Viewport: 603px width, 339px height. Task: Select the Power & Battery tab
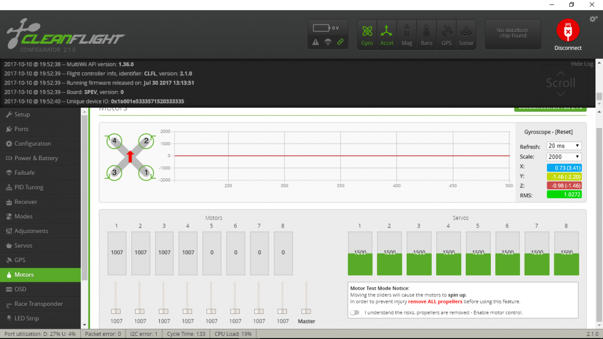(x=36, y=158)
